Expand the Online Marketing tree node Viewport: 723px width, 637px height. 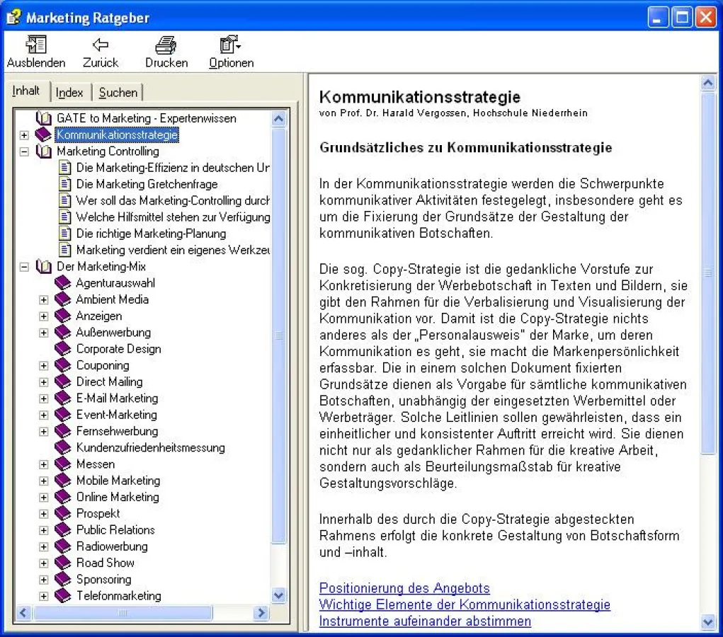[x=44, y=498]
